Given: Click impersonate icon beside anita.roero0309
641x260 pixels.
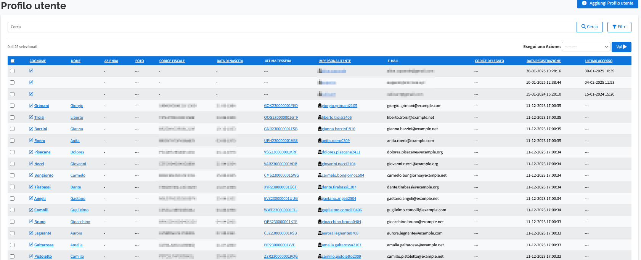Looking at the screenshot, I should [320, 140].
